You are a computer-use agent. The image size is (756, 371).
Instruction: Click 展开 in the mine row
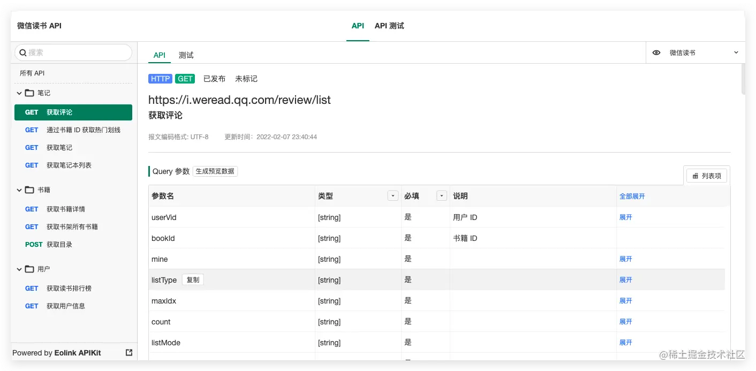point(626,259)
